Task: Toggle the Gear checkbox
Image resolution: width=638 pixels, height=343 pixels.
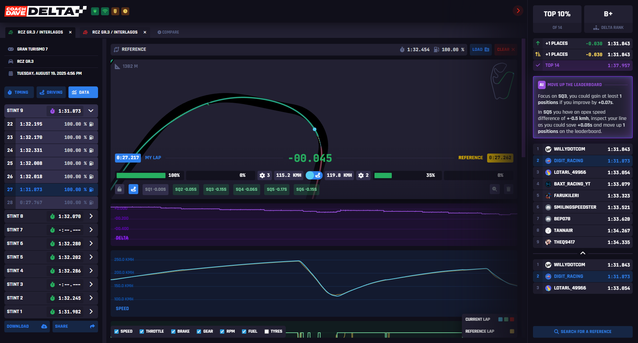Action: [x=199, y=331]
